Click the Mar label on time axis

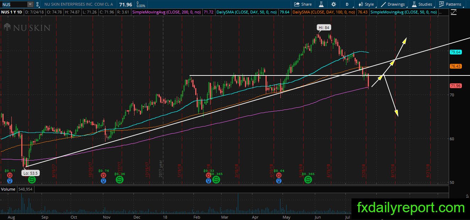225,217
